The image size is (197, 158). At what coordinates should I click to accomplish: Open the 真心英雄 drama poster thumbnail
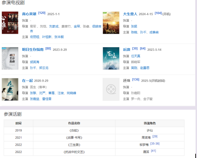point(10,23)
